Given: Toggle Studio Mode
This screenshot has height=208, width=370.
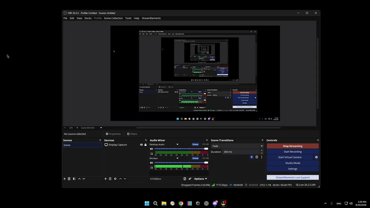Looking at the screenshot, I should (293, 163).
